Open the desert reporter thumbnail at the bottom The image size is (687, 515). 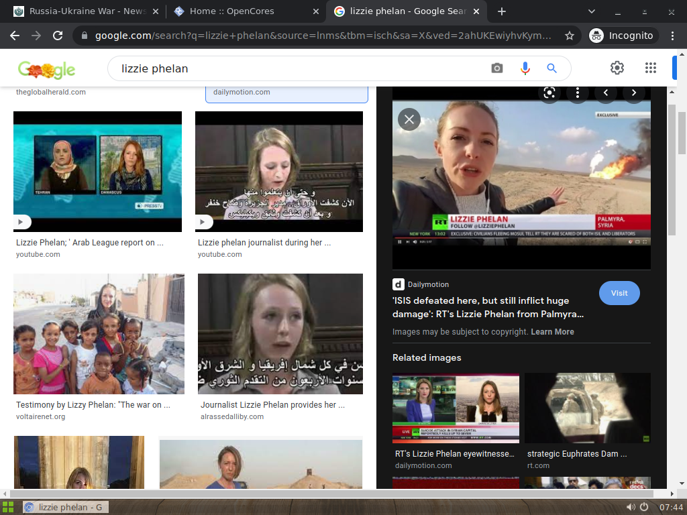261,464
